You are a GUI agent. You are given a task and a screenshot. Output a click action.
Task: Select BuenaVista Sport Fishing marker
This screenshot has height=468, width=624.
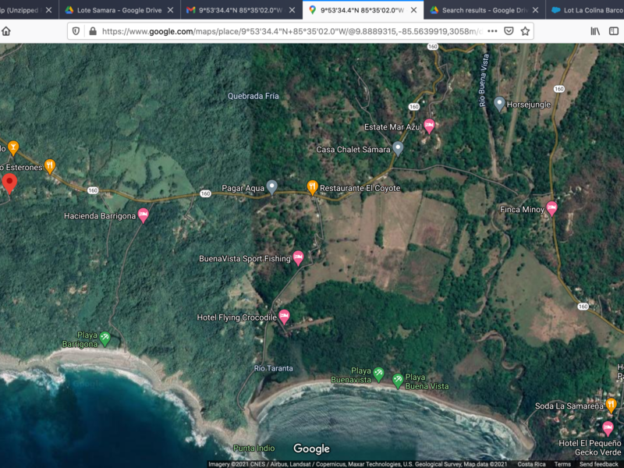click(298, 258)
